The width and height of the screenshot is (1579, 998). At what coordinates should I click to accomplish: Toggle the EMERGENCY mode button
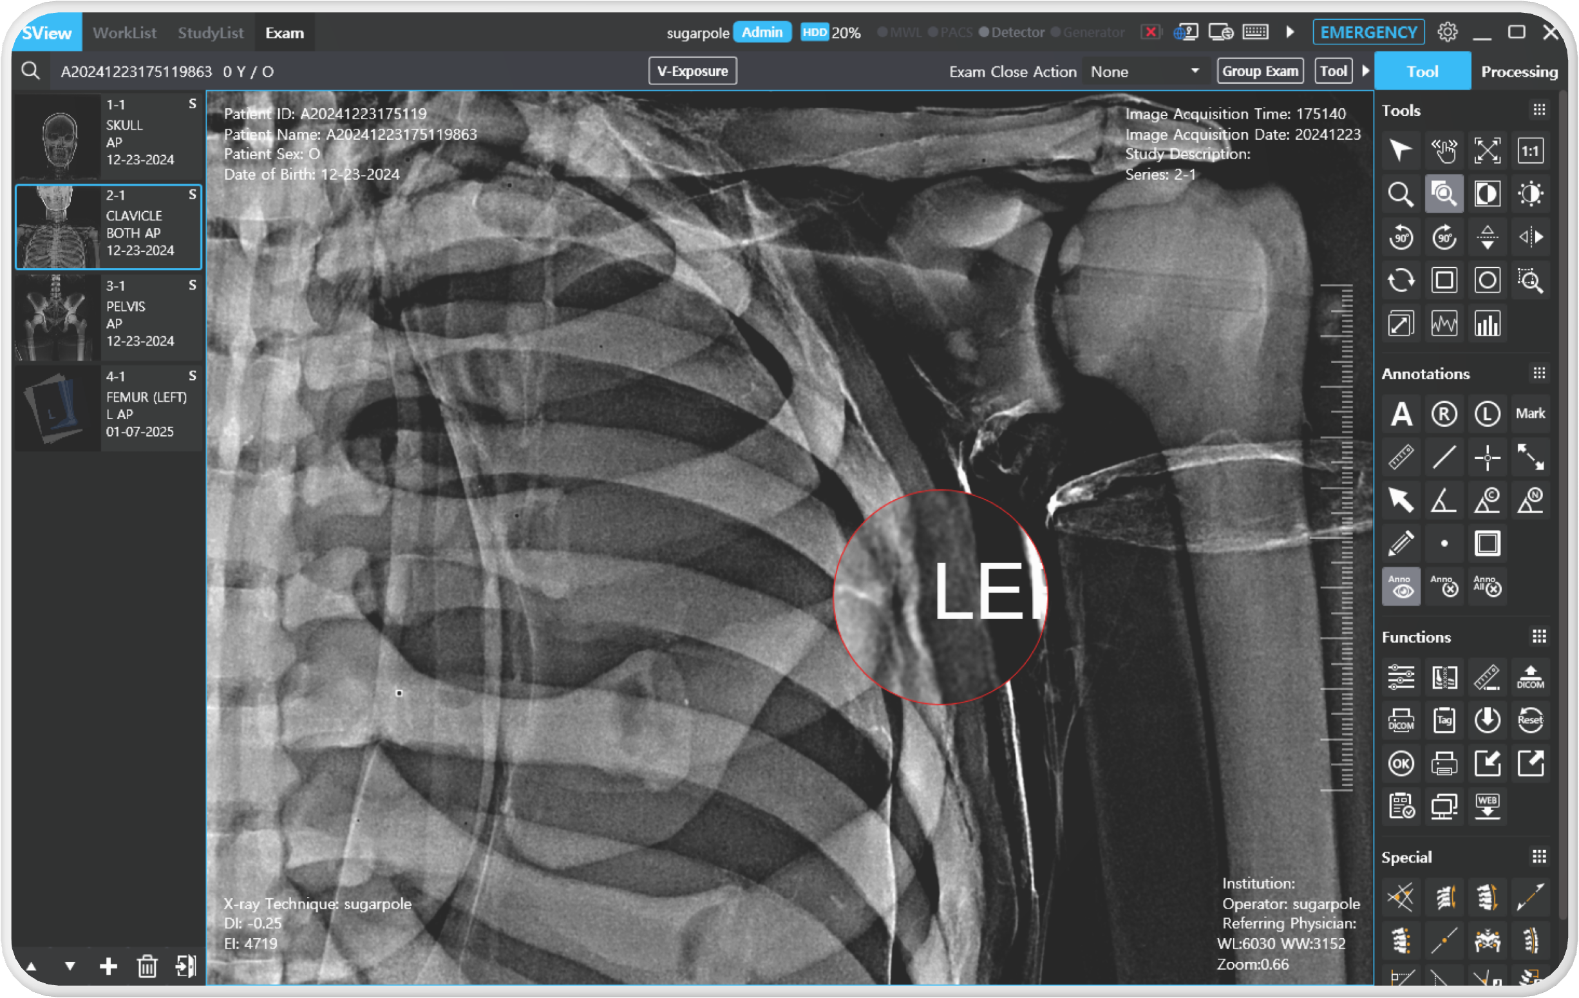[x=1370, y=31]
